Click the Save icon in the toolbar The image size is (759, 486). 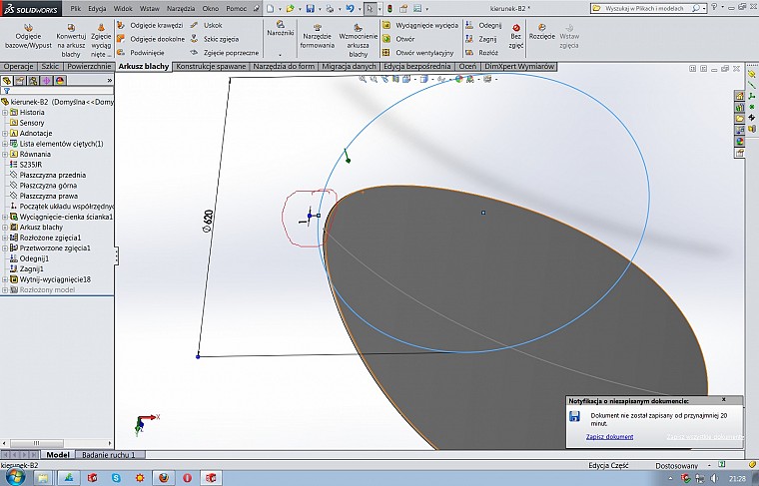[311, 9]
